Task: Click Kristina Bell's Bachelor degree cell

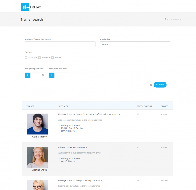Action: click(x=165, y=180)
